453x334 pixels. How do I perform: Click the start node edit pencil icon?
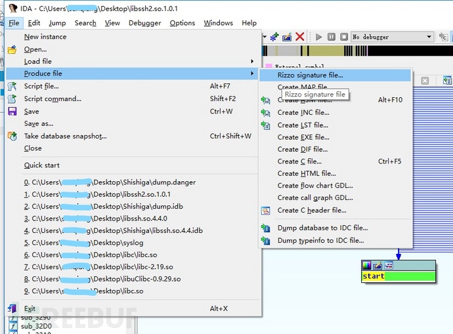tap(377, 265)
